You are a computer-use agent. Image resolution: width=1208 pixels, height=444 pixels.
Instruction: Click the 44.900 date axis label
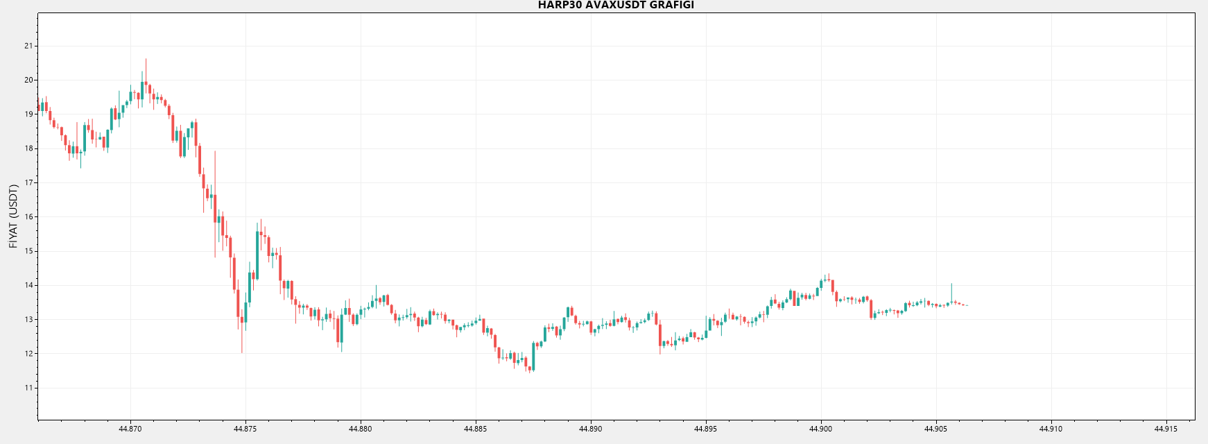(x=821, y=429)
